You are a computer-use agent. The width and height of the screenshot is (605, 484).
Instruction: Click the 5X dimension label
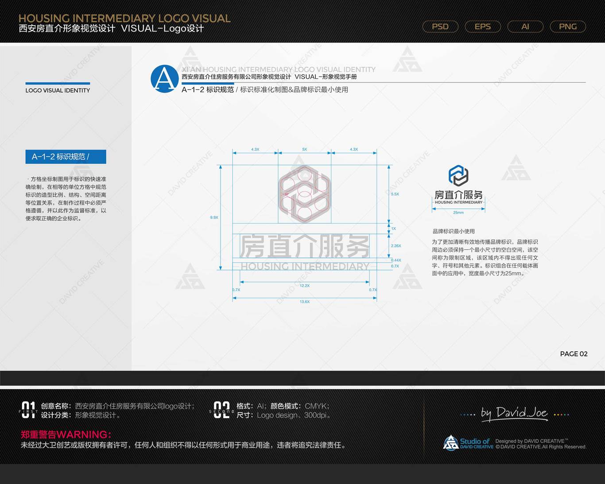coord(305,149)
